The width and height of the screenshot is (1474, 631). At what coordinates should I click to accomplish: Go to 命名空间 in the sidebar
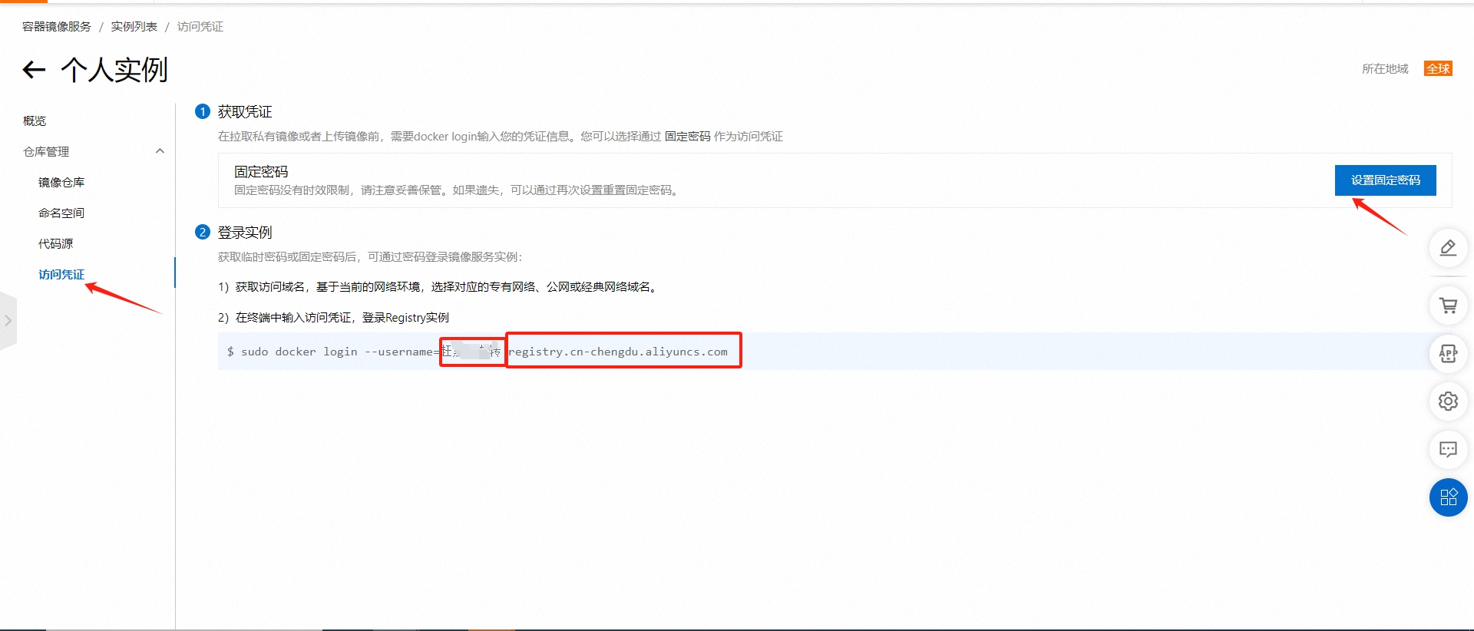(61, 213)
